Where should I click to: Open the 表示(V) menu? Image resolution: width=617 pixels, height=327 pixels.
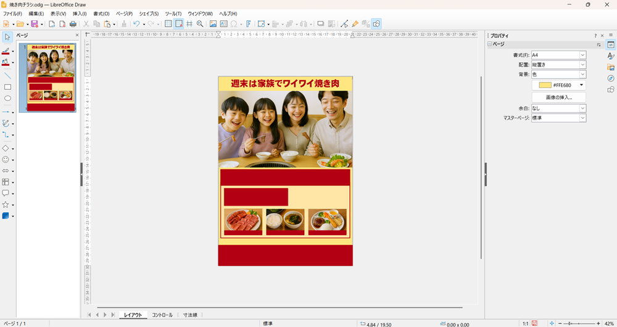[58, 14]
